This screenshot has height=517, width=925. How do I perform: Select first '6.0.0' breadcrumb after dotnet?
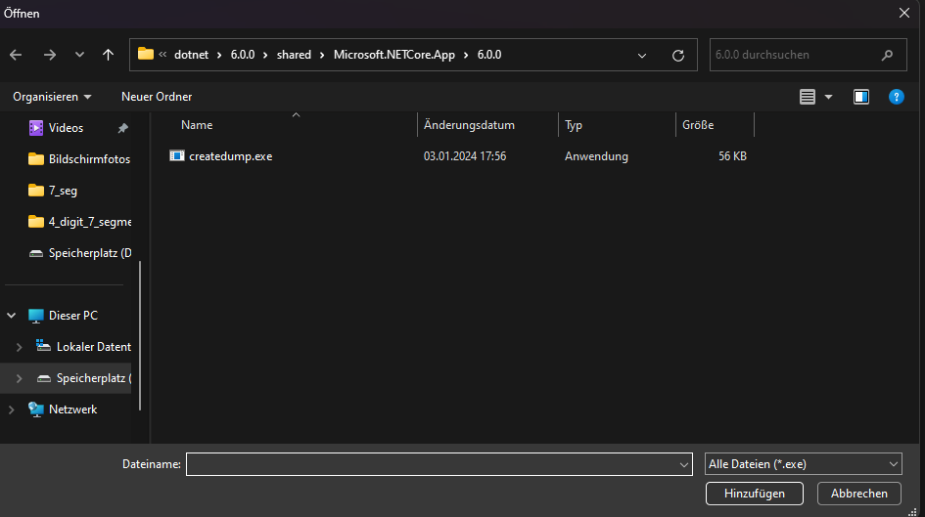point(243,55)
